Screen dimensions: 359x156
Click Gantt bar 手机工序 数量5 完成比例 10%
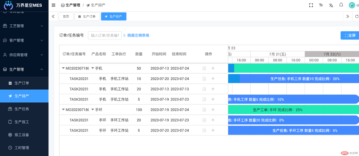click(294, 99)
